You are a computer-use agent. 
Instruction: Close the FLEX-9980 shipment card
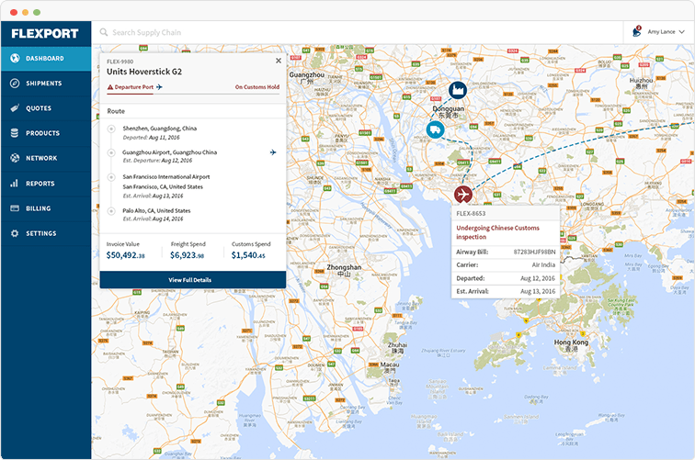(x=279, y=61)
